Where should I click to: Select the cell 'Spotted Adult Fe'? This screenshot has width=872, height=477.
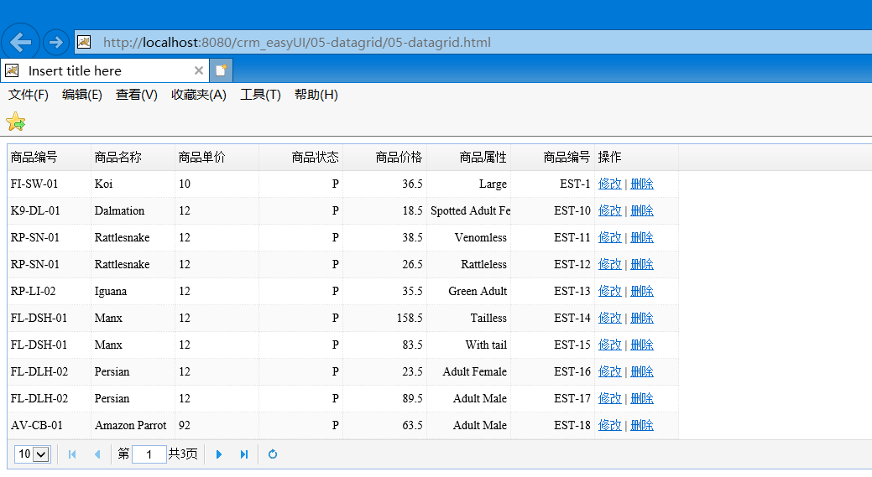[469, 210]
